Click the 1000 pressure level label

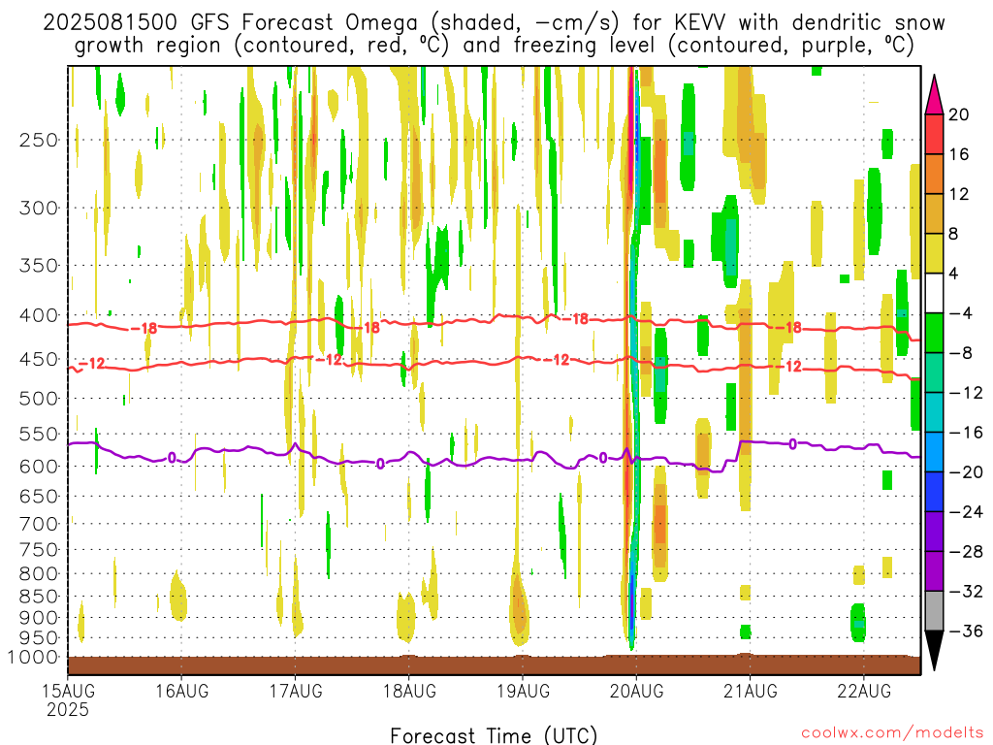pos(33,657)
